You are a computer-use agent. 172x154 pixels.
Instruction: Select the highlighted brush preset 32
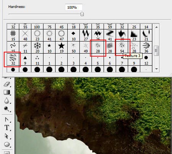(13, 59)
